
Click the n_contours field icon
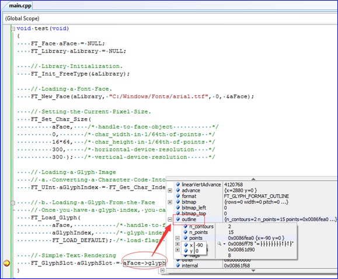pyautogui.click(x=186, y=226)
